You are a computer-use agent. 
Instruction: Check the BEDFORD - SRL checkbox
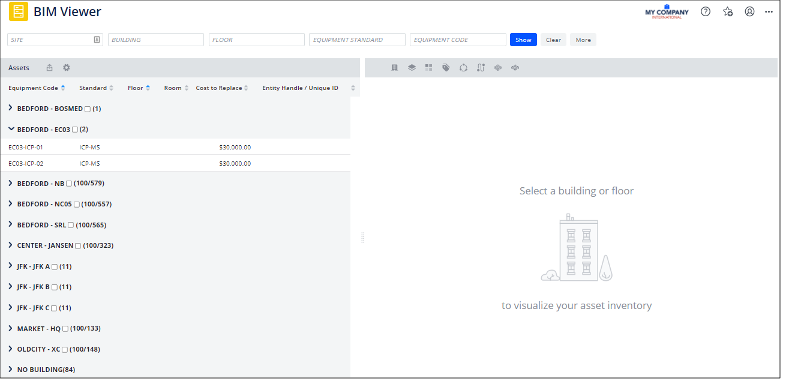click(x=71, y=225)
